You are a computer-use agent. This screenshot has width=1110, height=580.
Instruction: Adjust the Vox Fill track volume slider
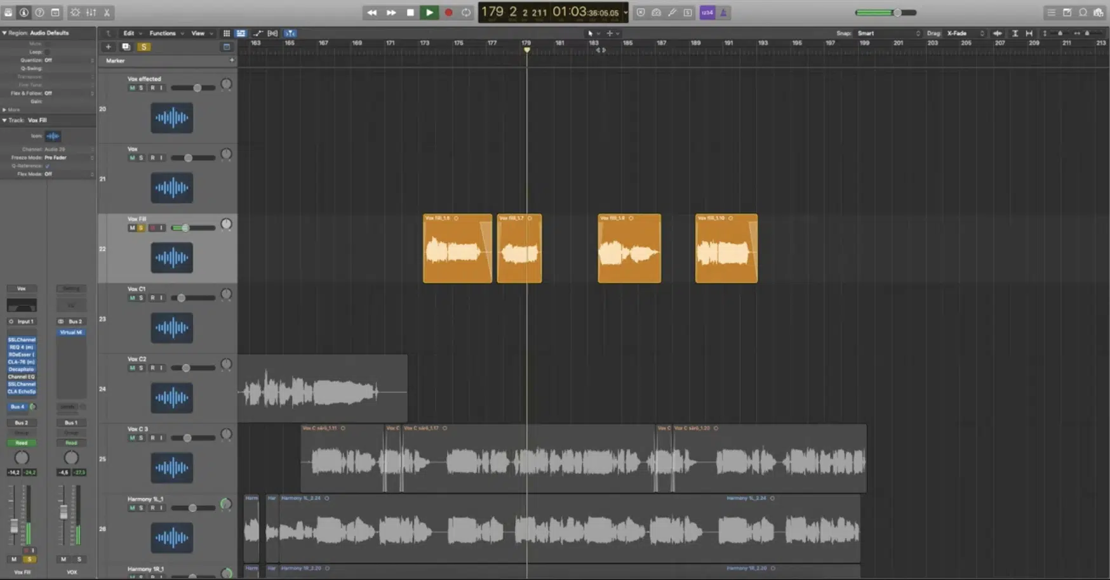point(193,228)
